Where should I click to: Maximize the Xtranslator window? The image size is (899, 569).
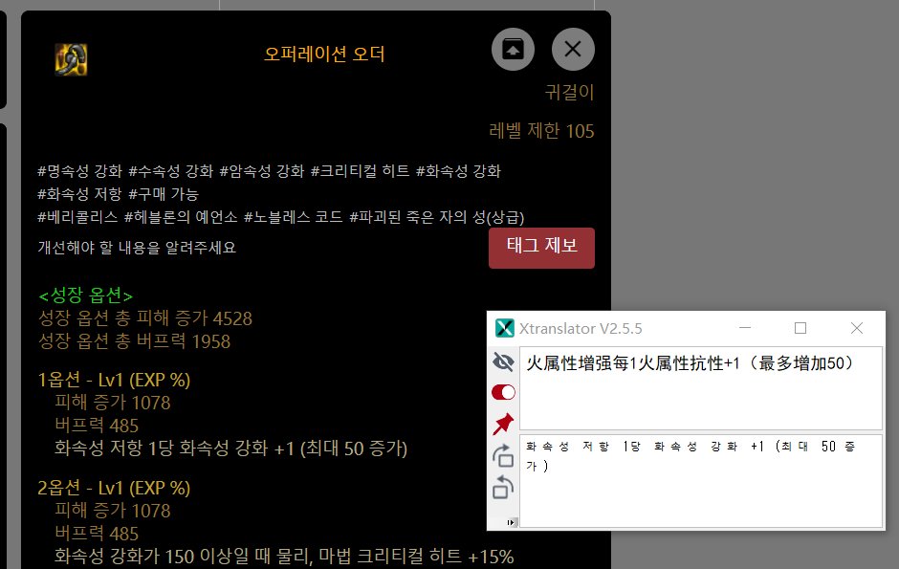pyautogui.click(x=800, y=328)
